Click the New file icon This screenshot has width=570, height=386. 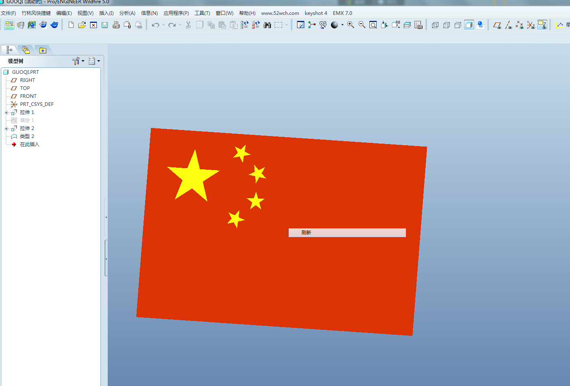click(71, 25)
